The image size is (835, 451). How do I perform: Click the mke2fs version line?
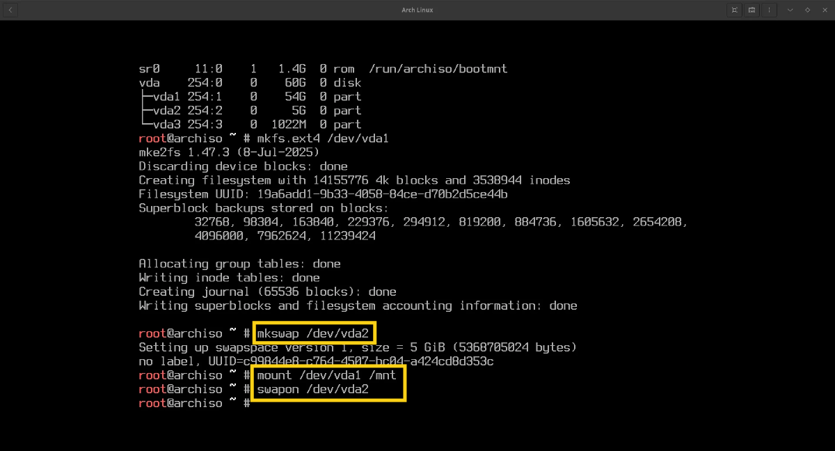pyautogui.click(x=229, y=152)
